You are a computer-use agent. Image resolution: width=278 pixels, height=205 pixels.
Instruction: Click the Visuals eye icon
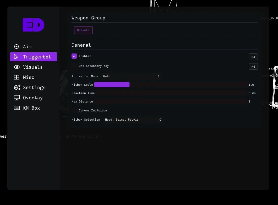tap(17, 67)
